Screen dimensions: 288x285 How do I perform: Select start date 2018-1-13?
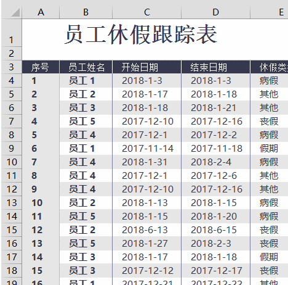146,203
